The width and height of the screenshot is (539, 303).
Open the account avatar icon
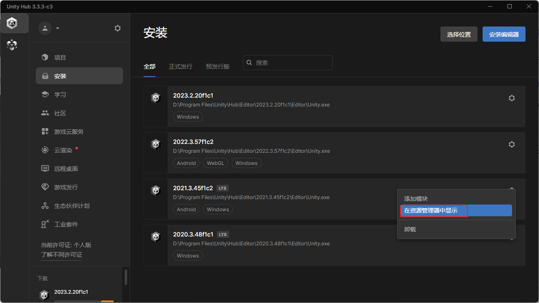(x=45, y=28)
